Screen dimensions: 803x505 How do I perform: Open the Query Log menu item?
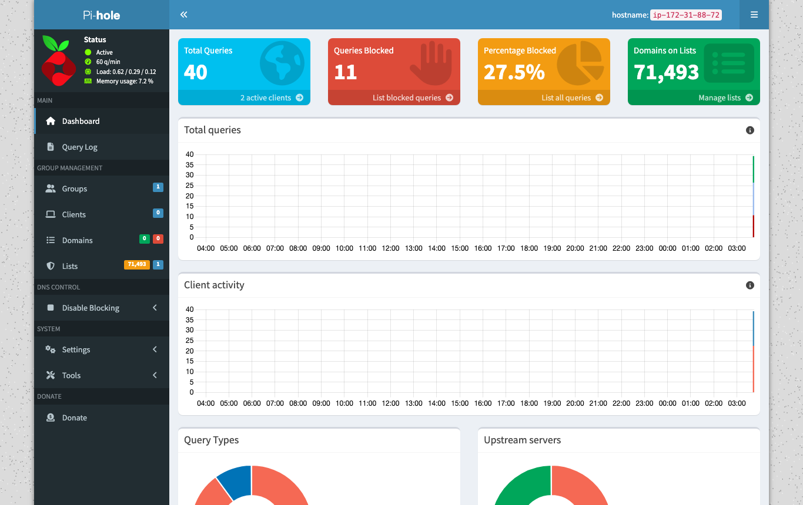(x=102, y=147)
